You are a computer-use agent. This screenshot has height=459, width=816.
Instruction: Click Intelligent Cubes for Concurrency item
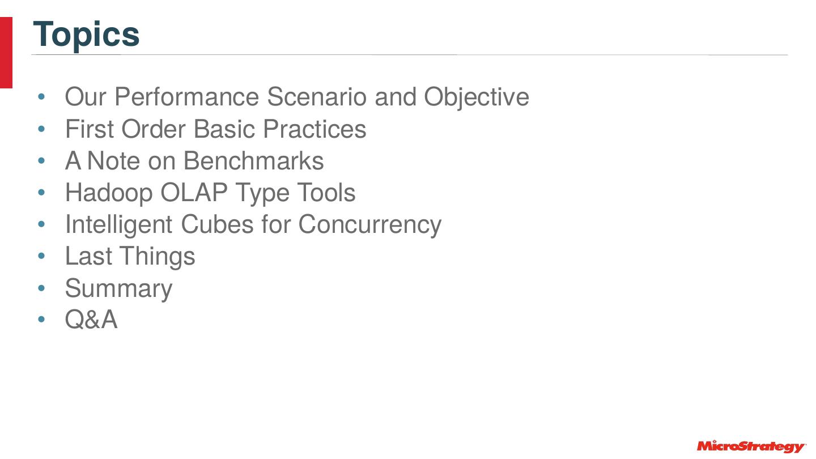point(253,224)
